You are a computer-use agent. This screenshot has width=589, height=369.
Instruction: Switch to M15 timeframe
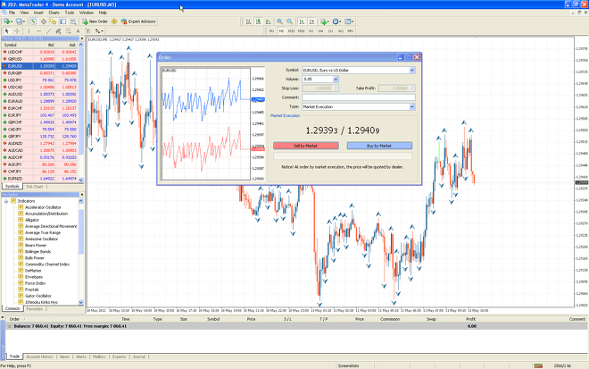(x=291, y=31)
